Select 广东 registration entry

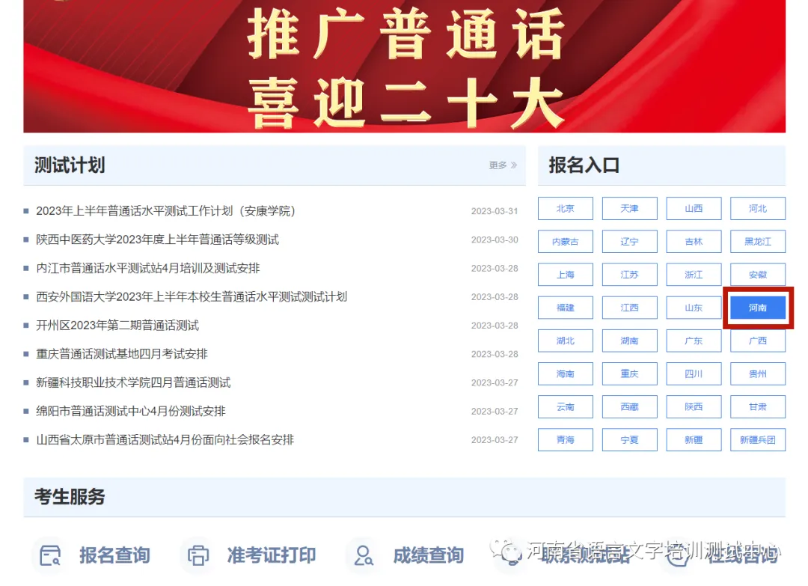point(694,341)
